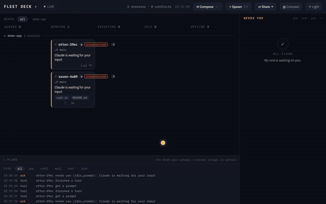Image resolution: width=326 pixels, height=204 pixels.
Task: Click the status dot on otter-29ec card
Action: (x=56, y=44)
